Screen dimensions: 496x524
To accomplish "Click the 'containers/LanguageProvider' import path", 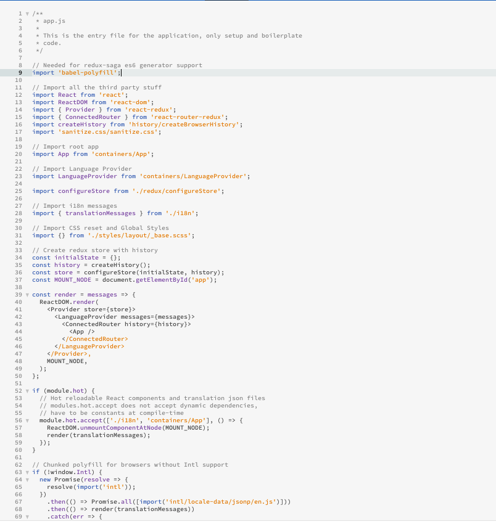I will (194, 176).
